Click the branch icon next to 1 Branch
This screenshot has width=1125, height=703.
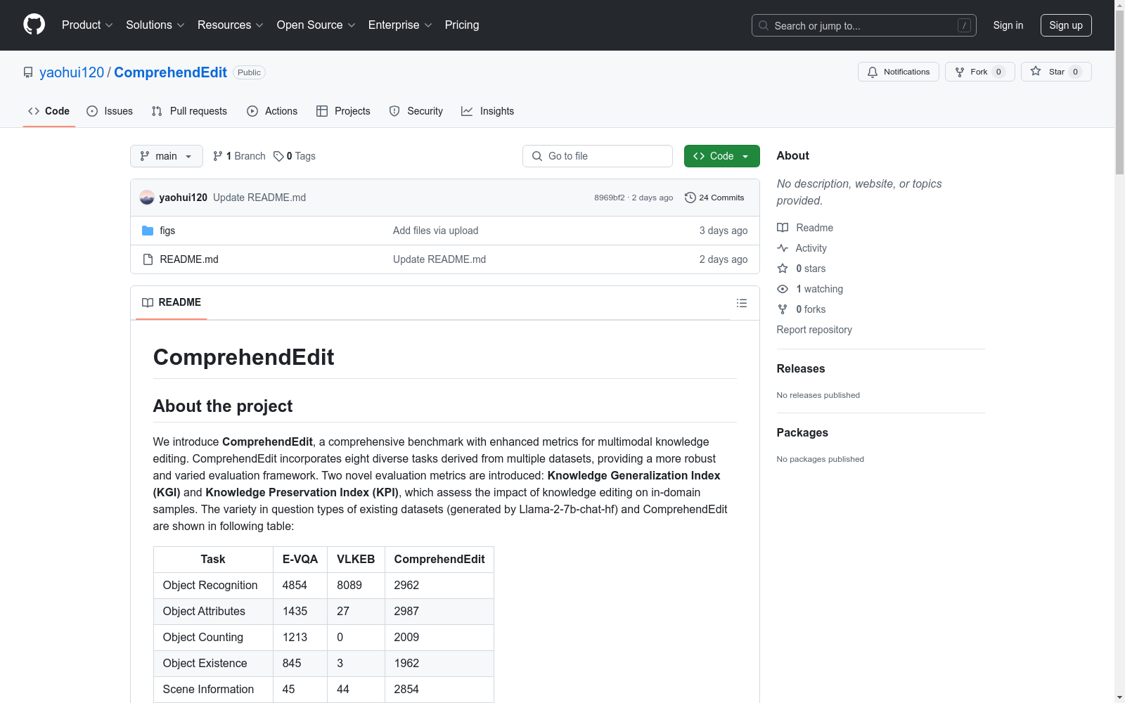coord(218,156)
